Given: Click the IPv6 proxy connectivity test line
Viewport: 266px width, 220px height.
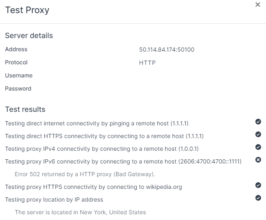Looking at the screenshot, I should point(123,161).
